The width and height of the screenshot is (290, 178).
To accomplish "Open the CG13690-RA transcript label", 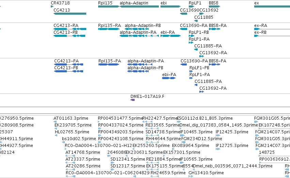I will pyautogui.click(x=194, y=25).
